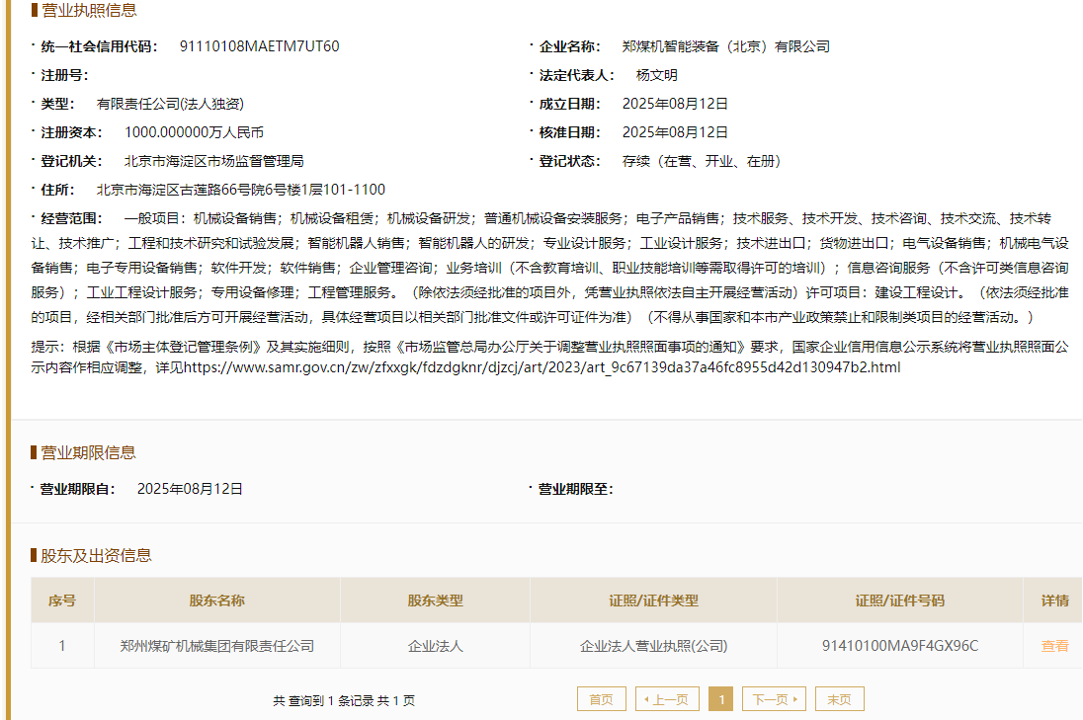Click the 下一页 next page button
Screen dimensions: 1083x720
775,699
